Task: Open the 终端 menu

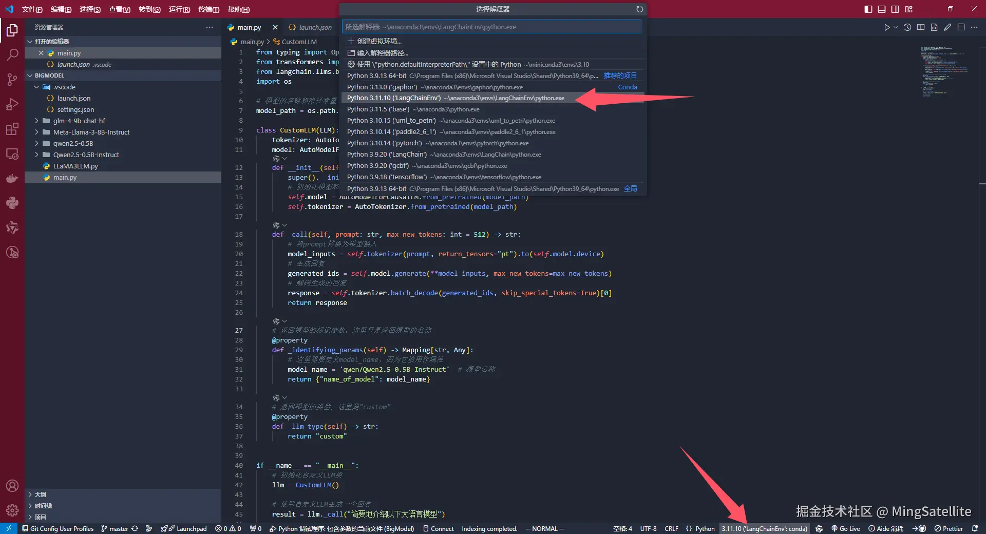Action: (208, 9)
